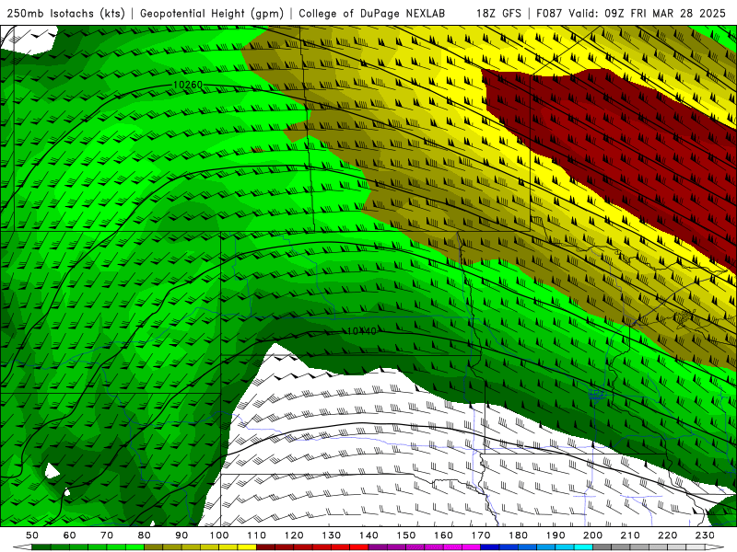
Task: Click the left arrow end of the color bar
Action: tap(22, 547)
